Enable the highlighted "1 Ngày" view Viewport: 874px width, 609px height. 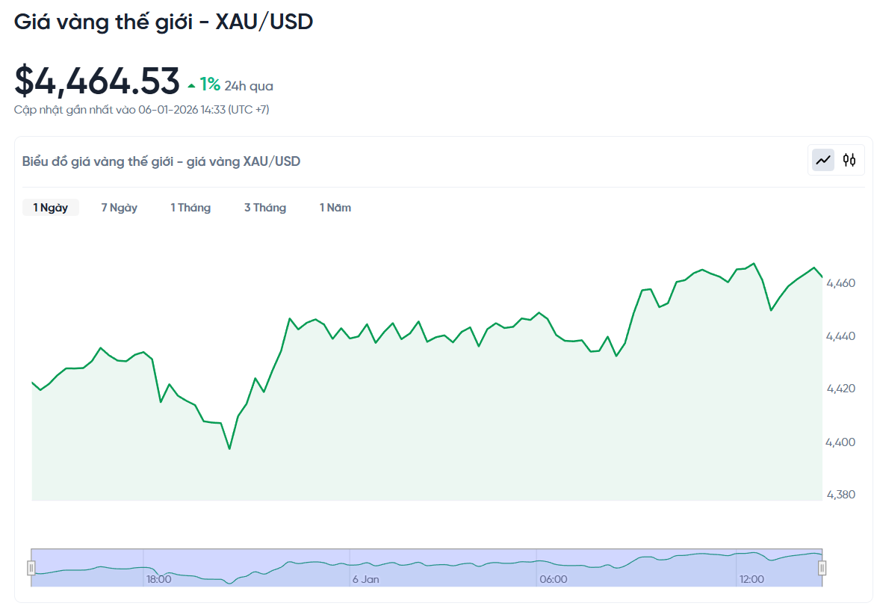pos(50,207)
